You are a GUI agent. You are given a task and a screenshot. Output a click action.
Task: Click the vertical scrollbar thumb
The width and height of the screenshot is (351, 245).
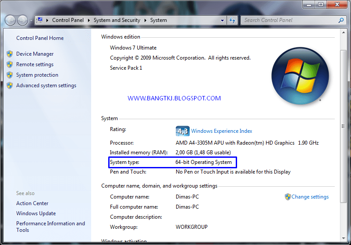click(x=343, y=126)
